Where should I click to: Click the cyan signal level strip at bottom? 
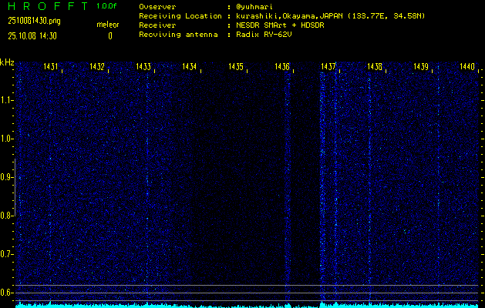coord(247,305)
